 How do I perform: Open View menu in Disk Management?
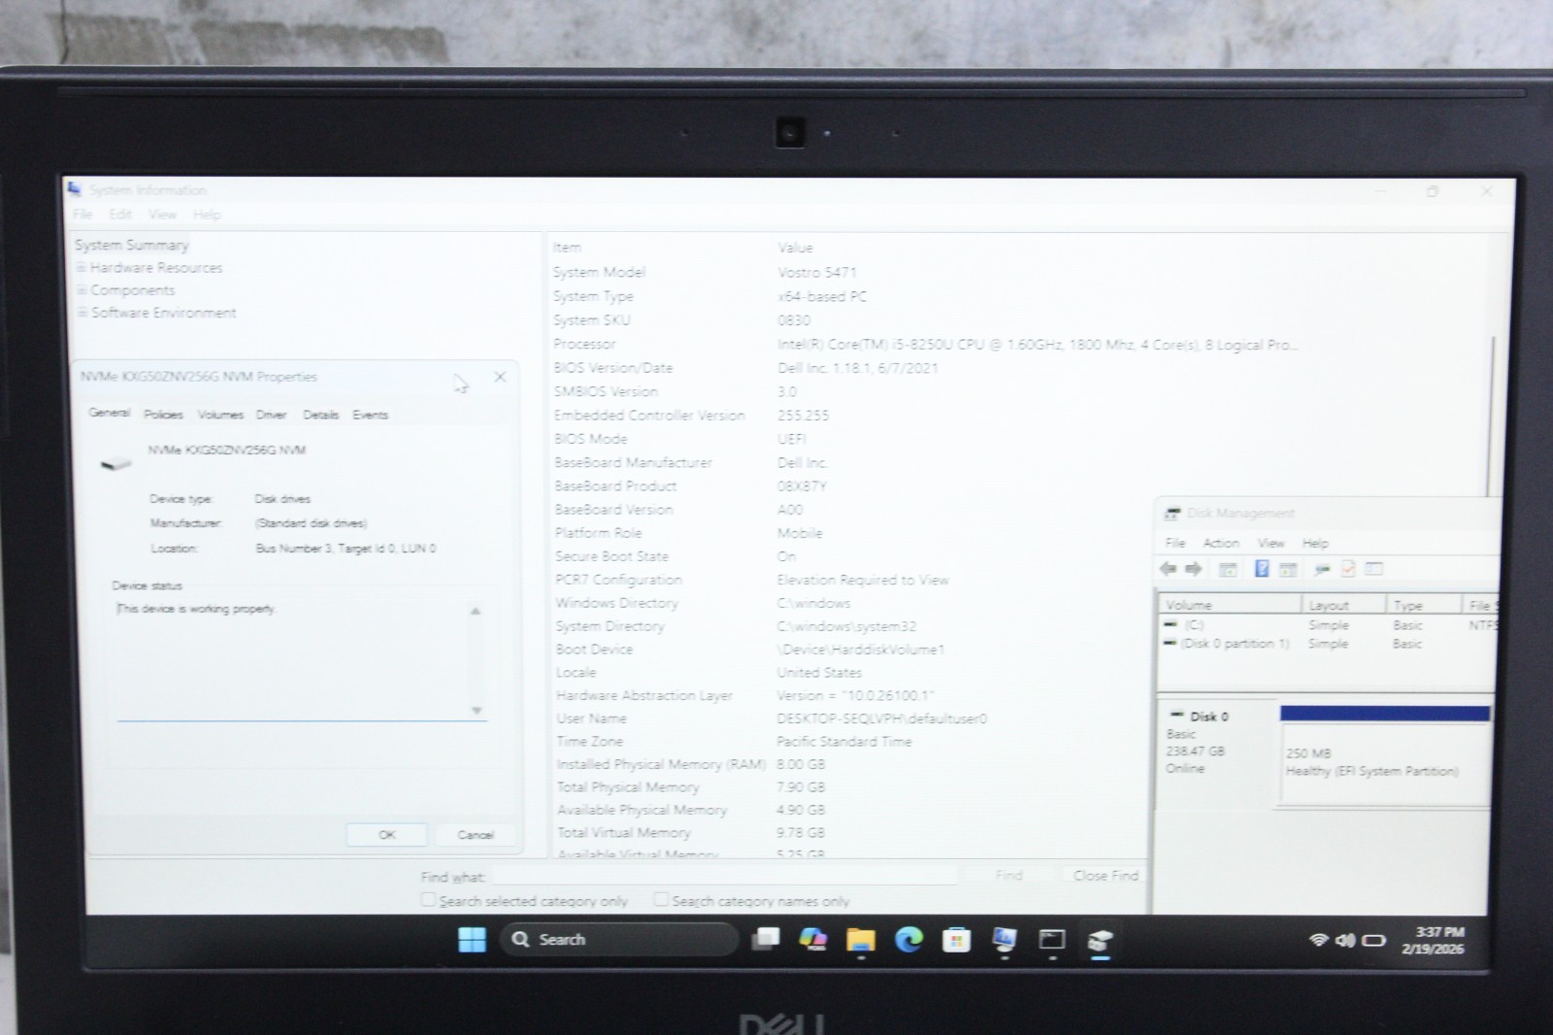[1271, 543]
